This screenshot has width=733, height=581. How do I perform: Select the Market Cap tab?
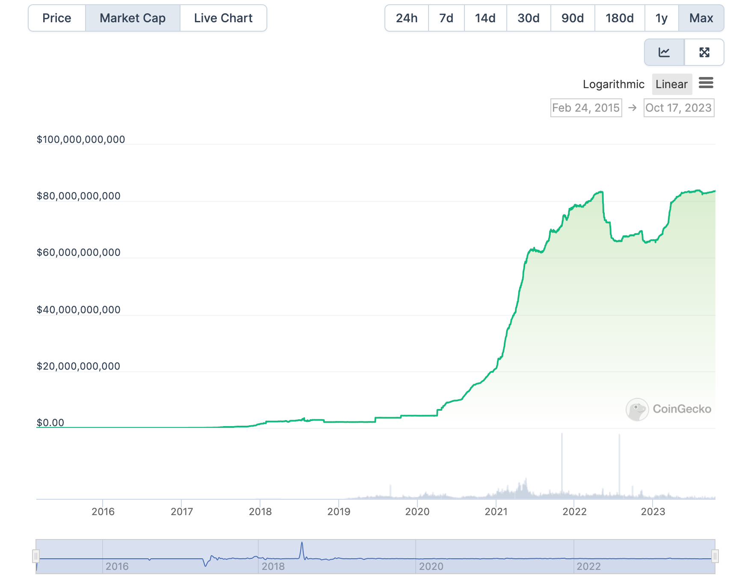coord(133,18)
